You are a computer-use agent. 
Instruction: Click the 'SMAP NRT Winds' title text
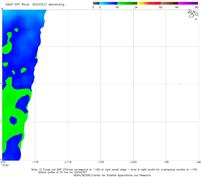pos(17,4)
